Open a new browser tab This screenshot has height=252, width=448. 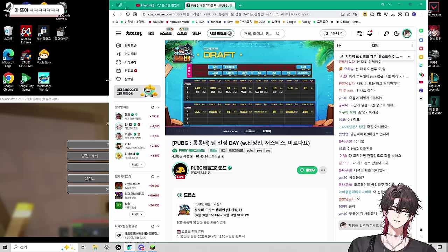point(240,5)
